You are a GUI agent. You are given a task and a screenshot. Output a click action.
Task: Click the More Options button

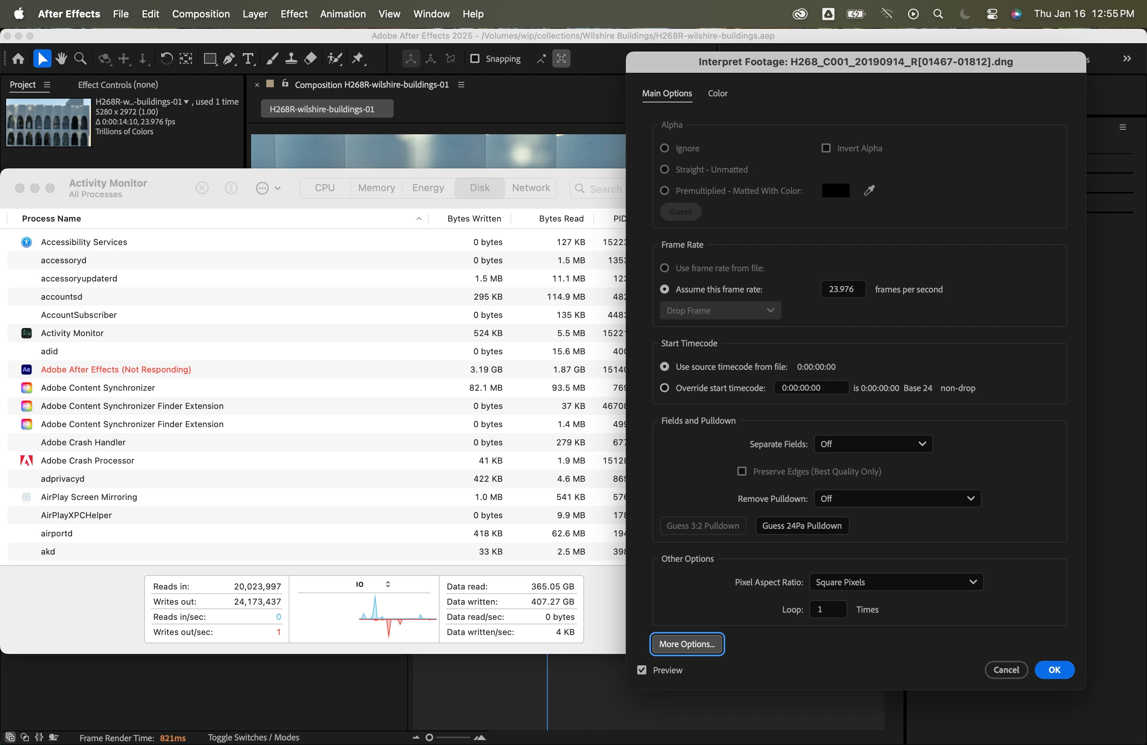687,644
